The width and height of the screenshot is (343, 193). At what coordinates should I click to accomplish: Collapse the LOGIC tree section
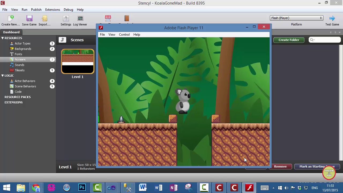click(x=2, y=76)
